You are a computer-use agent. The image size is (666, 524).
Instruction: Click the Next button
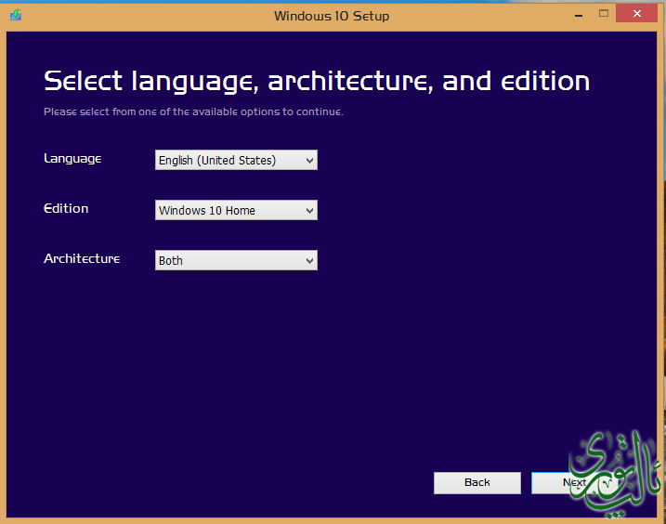click(x=574, y=483)
